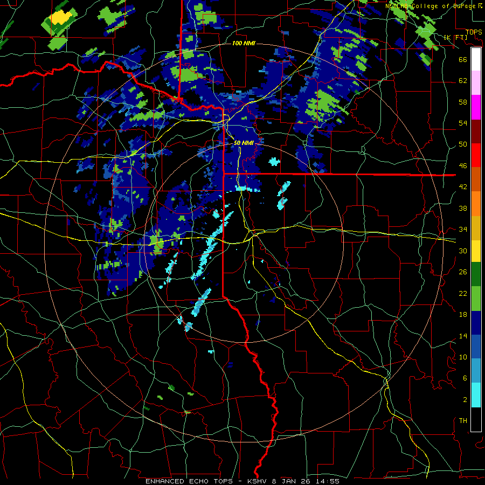Click the "14:55" timestamp in caption
This screenshot has height=485, width=485.
pyautogui.click(x=328, y=481)
